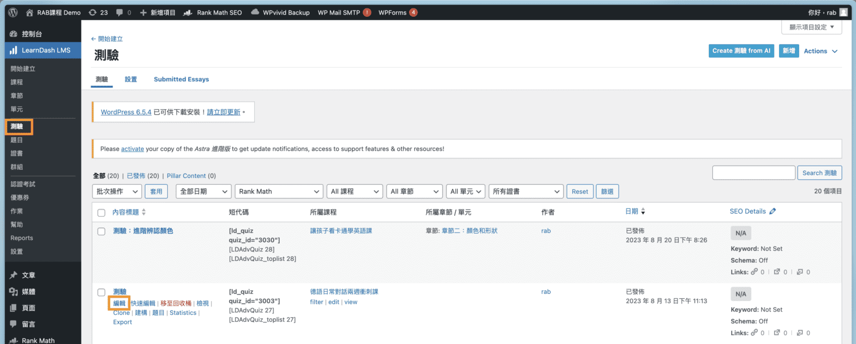This screenshot has width=856, height=344.
Task: Click the WPvivid Backup cloud icon
Action: (x=255, y=12)
